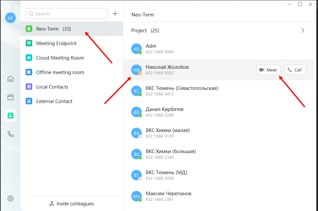Click the Meeting Endpoint icon
318x211 pixels.
(x=29, y=43)
